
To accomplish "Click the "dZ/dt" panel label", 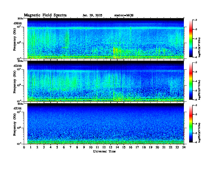I will point(18,108).
